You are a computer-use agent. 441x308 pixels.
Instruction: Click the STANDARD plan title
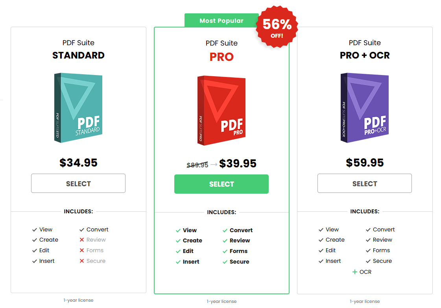[78, 55]
